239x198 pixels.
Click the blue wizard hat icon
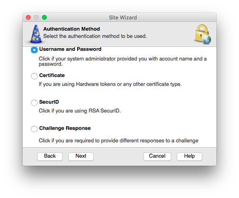(x=36, y=34)
